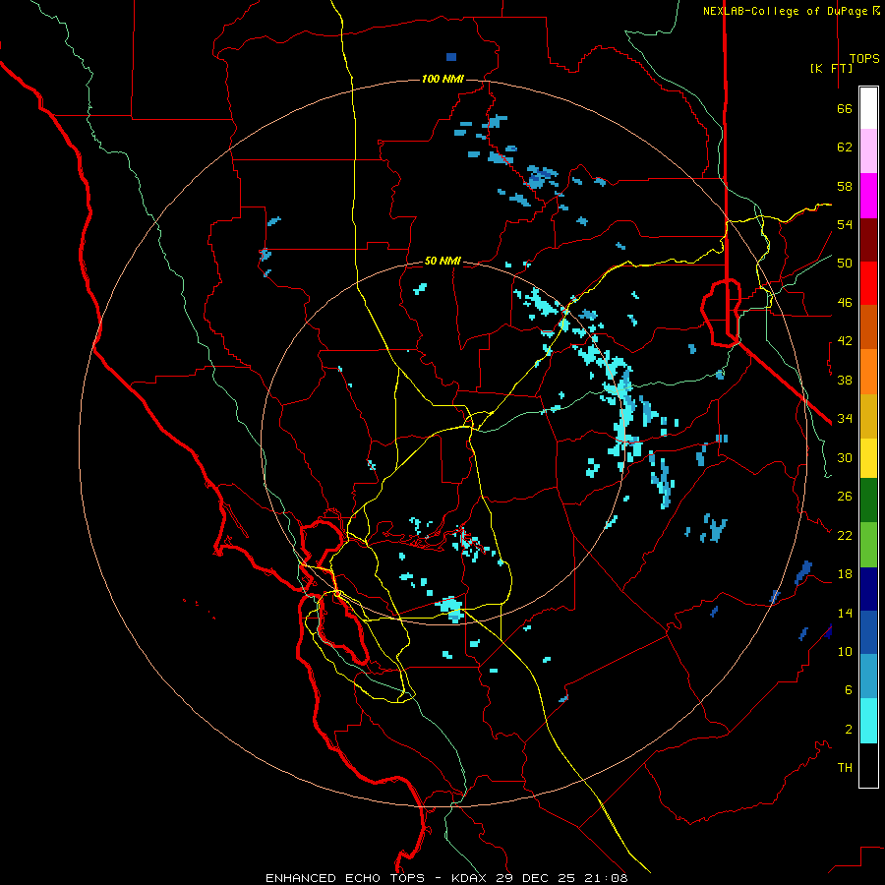Click the 14 legend value
Image resolution: width=885 pixels, height=885 pixels.
[845, 613]
